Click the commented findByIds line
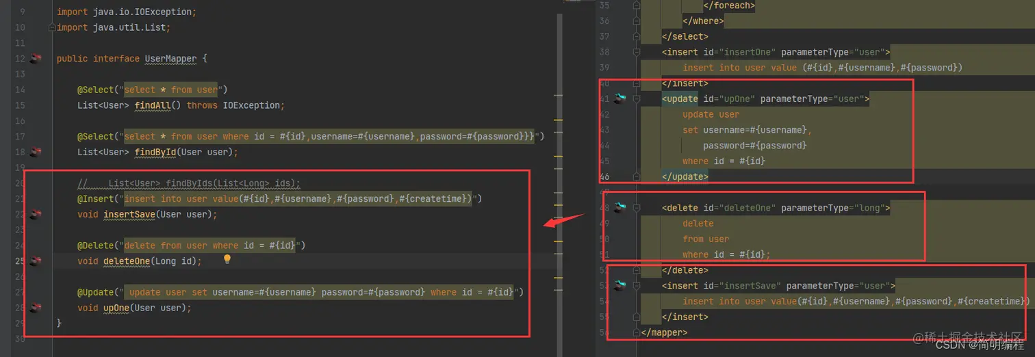The height and width of the screenshot is (357, 1035). 189,183
